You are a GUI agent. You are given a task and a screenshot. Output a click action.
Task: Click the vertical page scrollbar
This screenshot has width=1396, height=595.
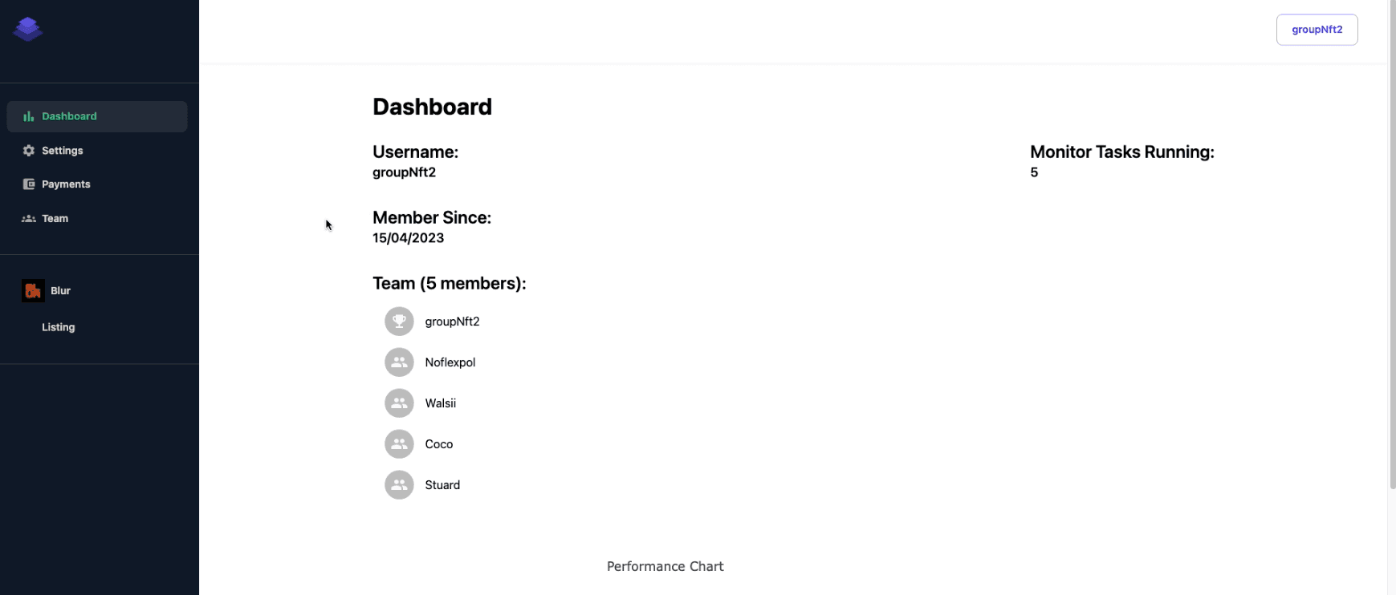click(1392, 245)
